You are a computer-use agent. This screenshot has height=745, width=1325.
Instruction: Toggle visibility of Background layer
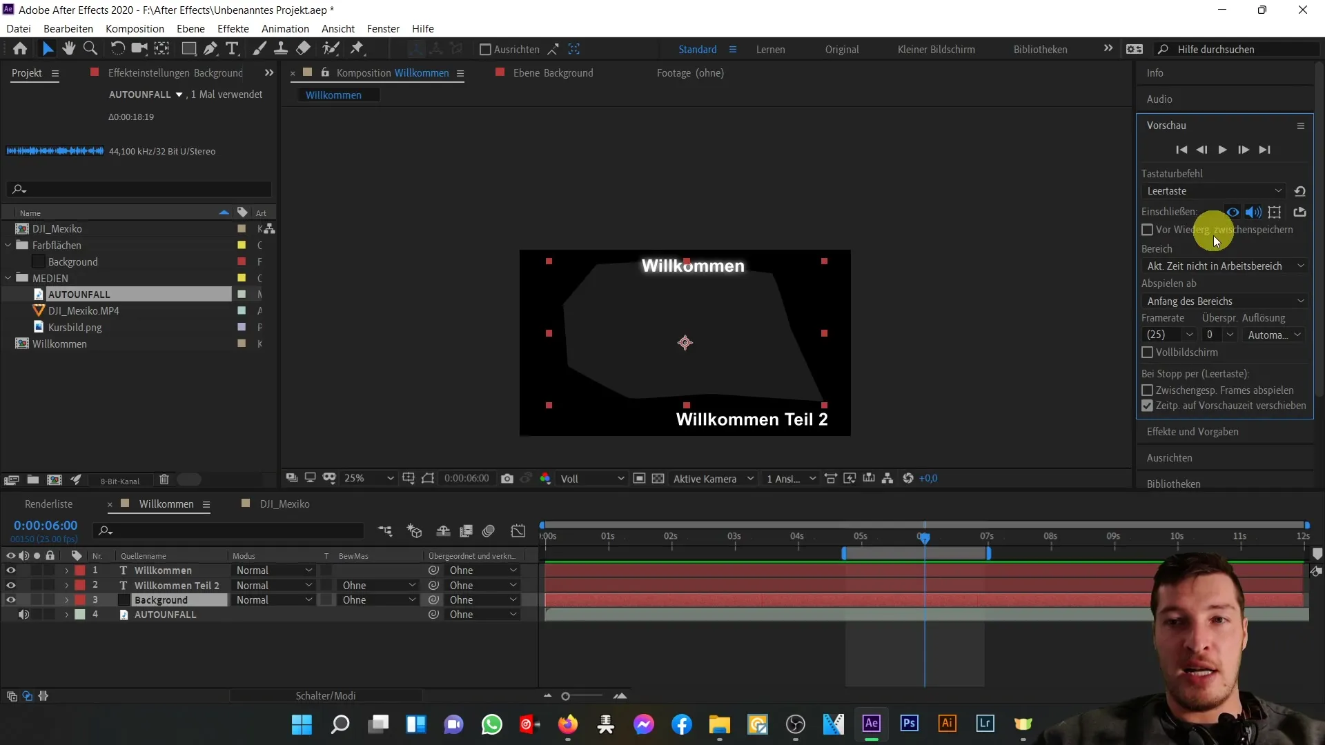[11, 599]
